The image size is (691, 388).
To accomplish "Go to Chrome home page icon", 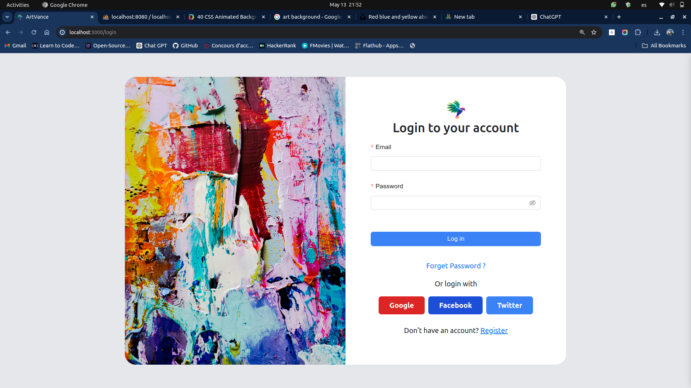I will [47, 32].
